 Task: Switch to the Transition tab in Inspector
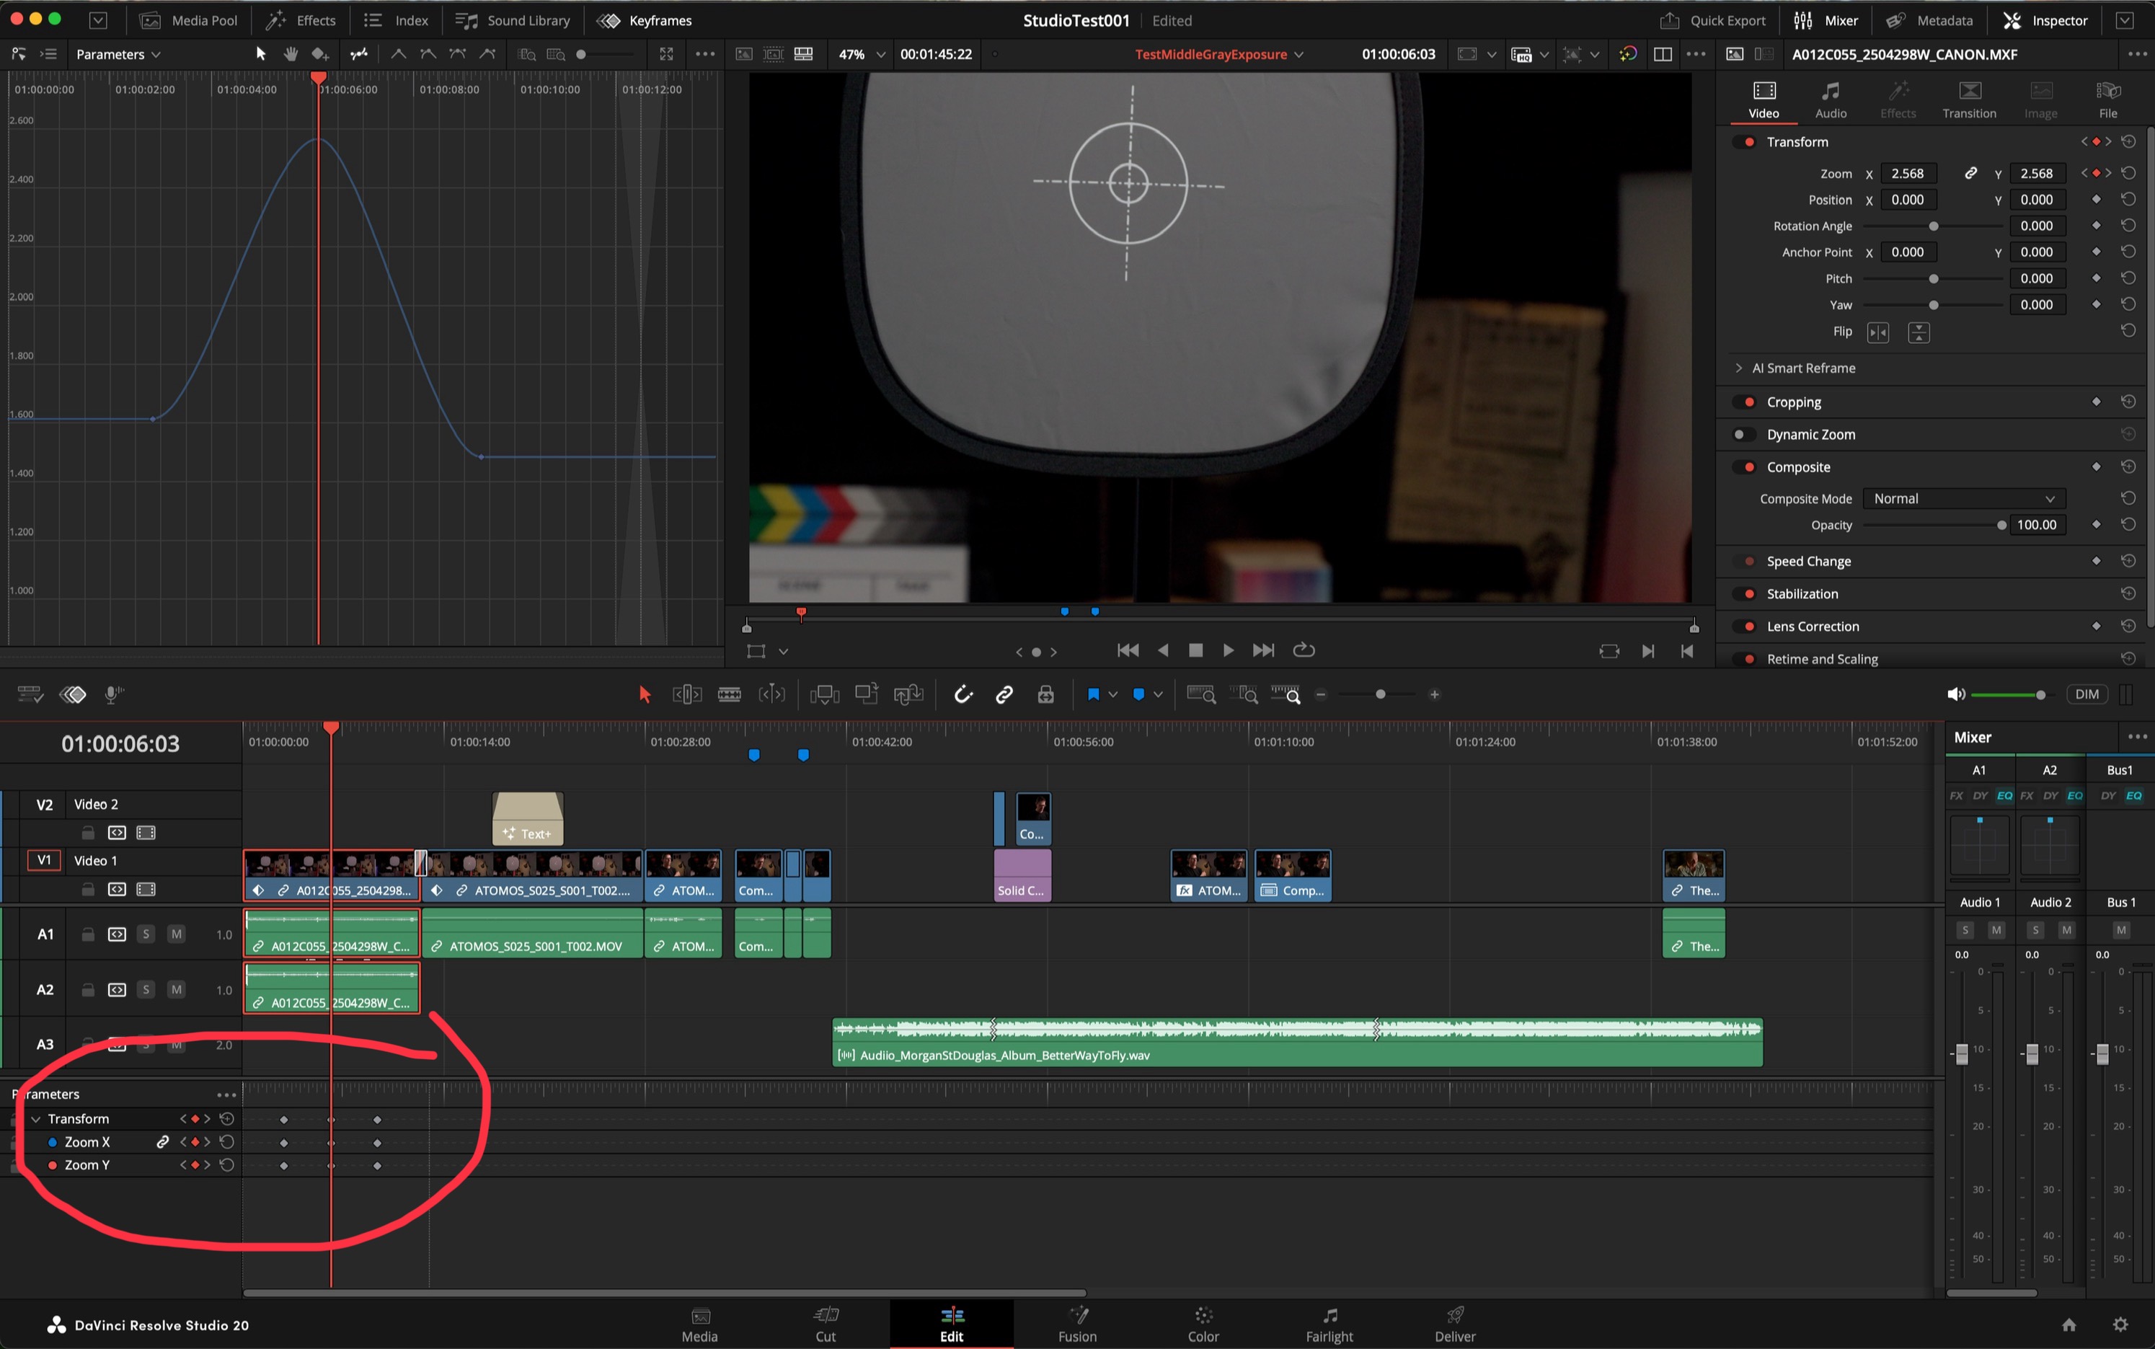click(x=1970, y=99)
